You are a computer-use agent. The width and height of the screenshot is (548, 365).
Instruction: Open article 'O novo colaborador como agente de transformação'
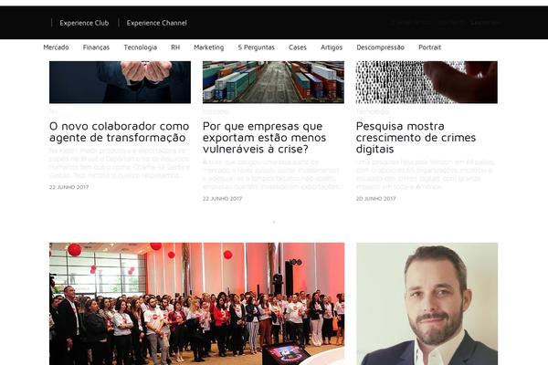[119, 131]
